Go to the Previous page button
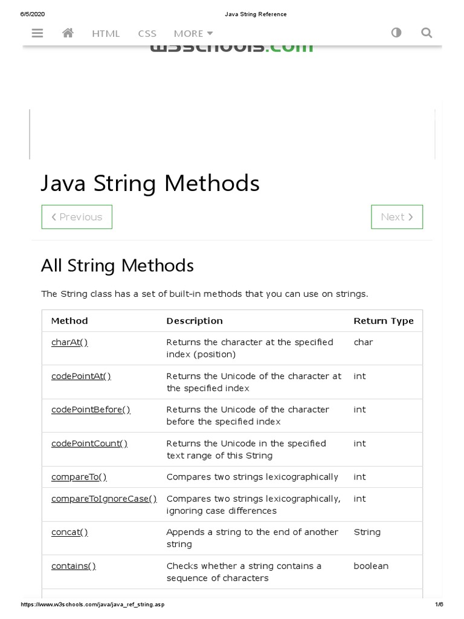The height and width of the screenshot is (619, 464). [x=77, y=217]
